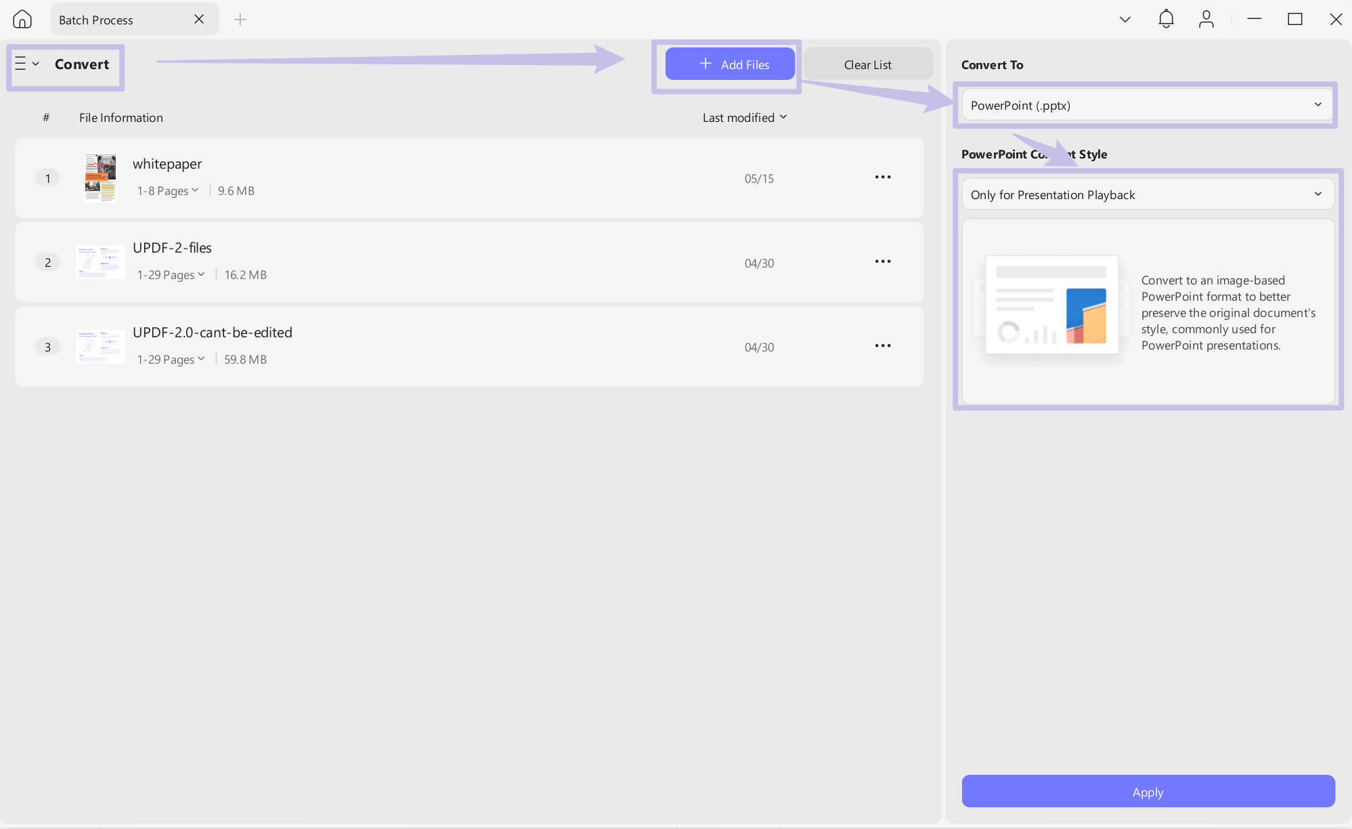Close the Batch Process tab

(199, 20)
